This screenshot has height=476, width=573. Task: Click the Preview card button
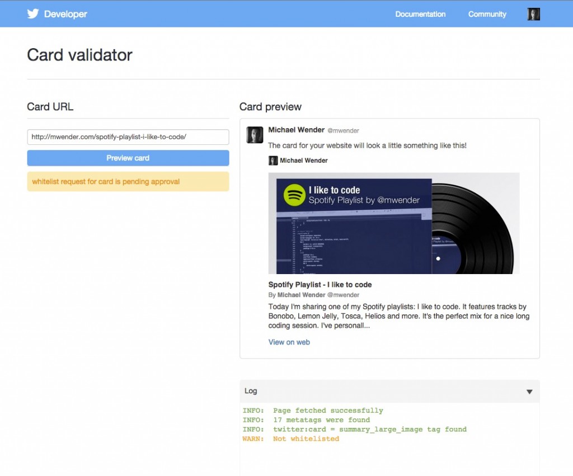pos(128,158)
